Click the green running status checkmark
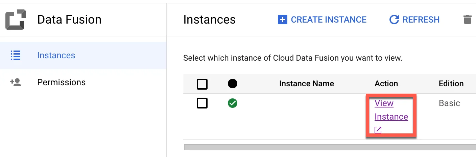The height and width of the screenshot is (157, 476). (x=233, y=103)
